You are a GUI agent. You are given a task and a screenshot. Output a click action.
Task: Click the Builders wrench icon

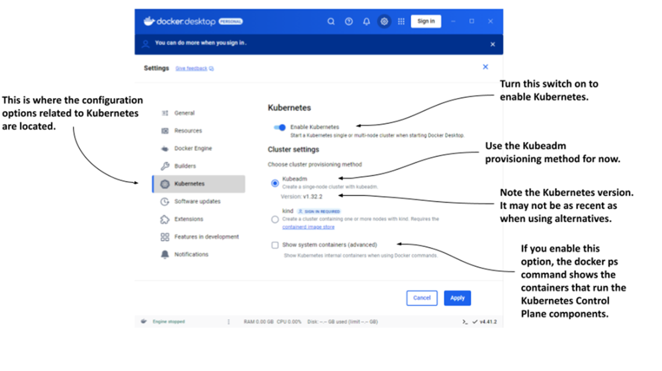[x=165, y=166]
